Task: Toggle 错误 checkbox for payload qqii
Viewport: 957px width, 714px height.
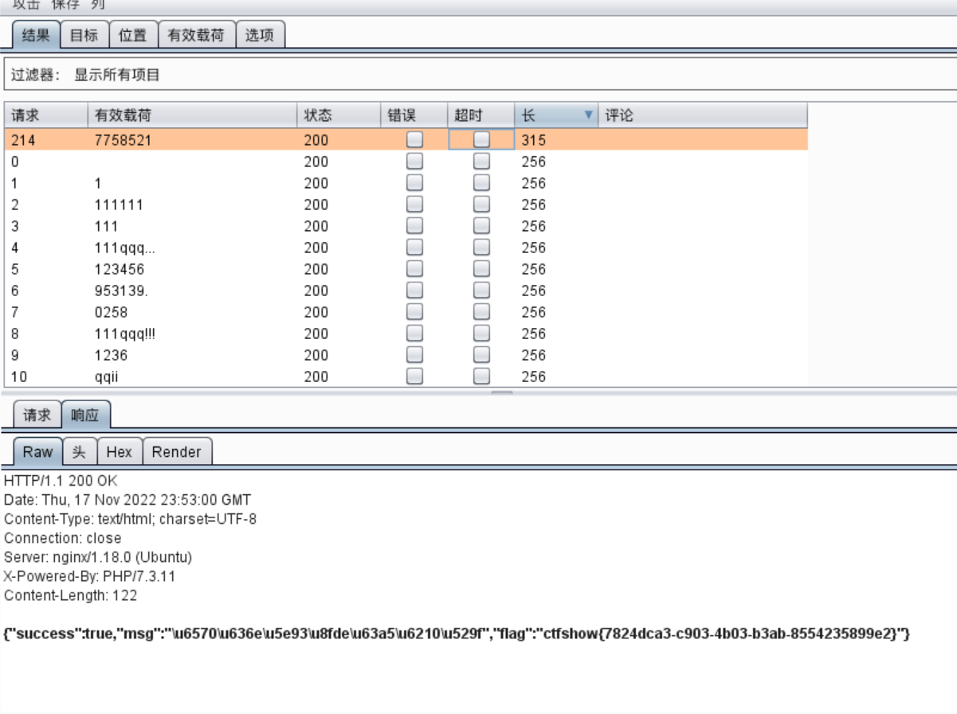Action: [x=414, y=377]
